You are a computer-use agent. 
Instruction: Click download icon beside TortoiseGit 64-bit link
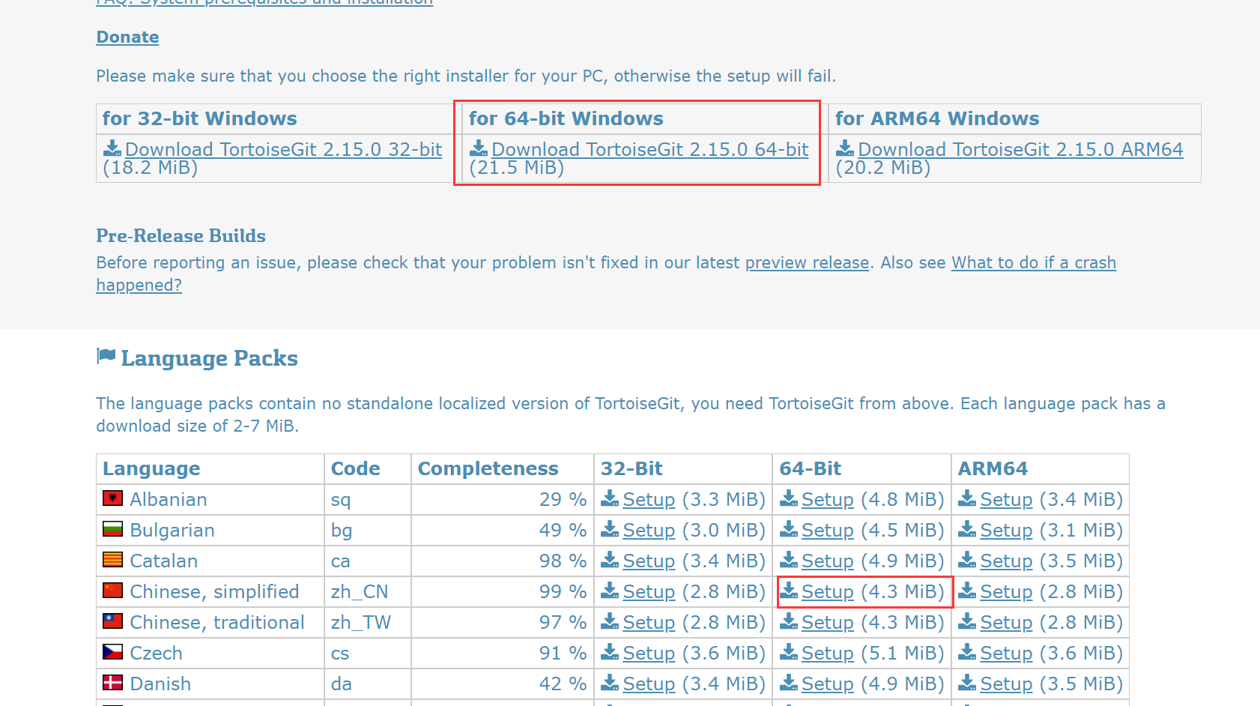tap(479, 148)
